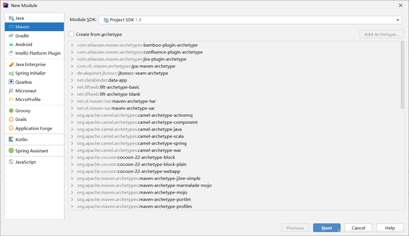
Task: Close the New Module dialog
Action: coord(401,5)
